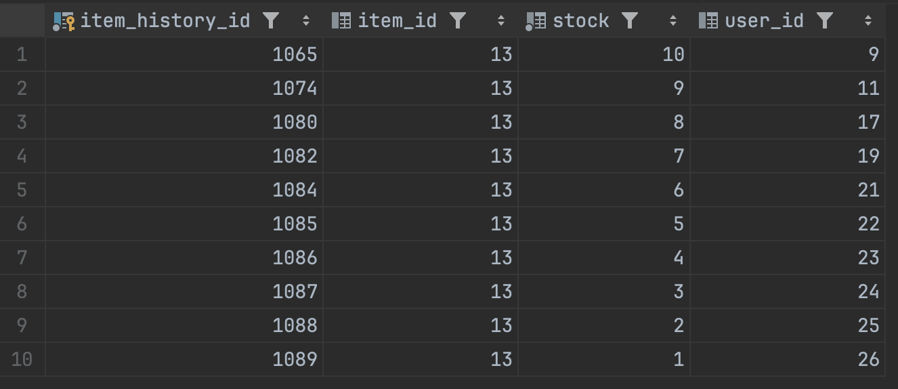Select the stock cell showing 2
898x389 pixels.
pos(604,325)
